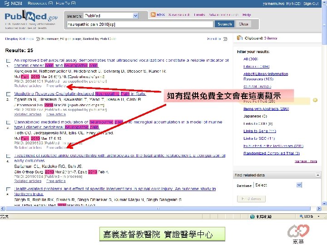Click the horizontal scrollbar track
This screenshot has height=245, width=327.
pyautogui.click(x=158, y=208)
